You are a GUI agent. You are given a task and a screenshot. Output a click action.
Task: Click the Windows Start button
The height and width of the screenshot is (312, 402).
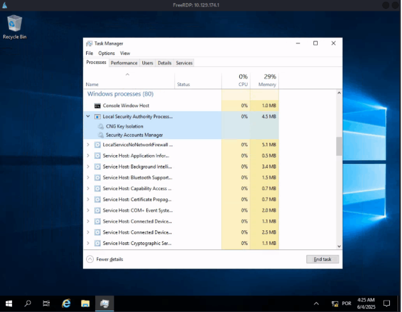click(x=10, y=303)
